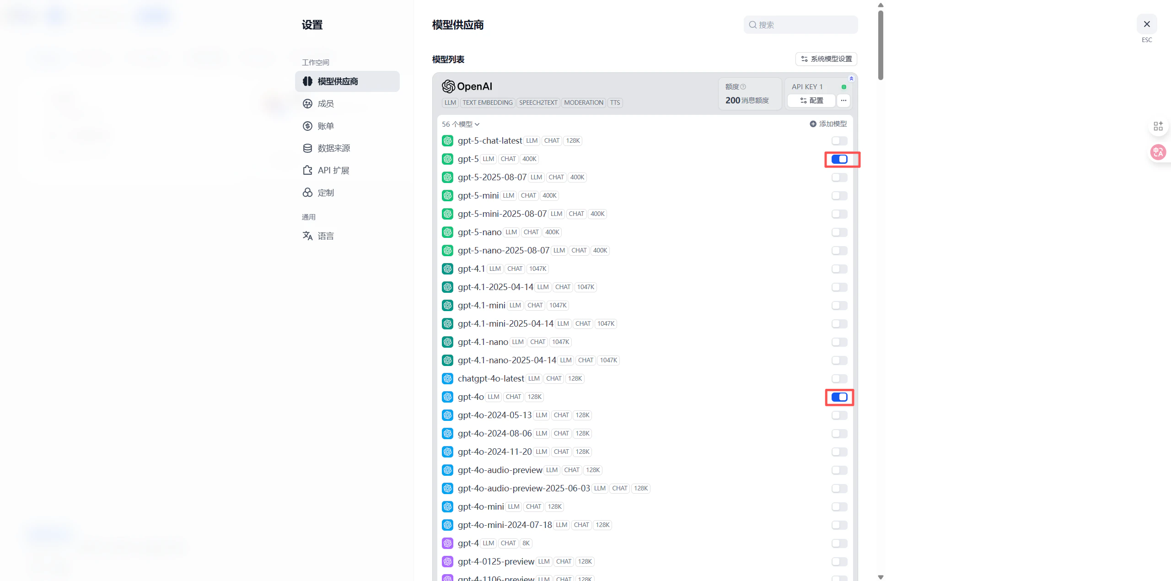Viewport: 1171px width, 581px height.
Task: Open API 扩展 section
Action: pos(347,171)
